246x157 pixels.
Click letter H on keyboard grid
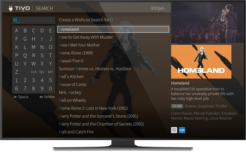click(x=34, y=39)
